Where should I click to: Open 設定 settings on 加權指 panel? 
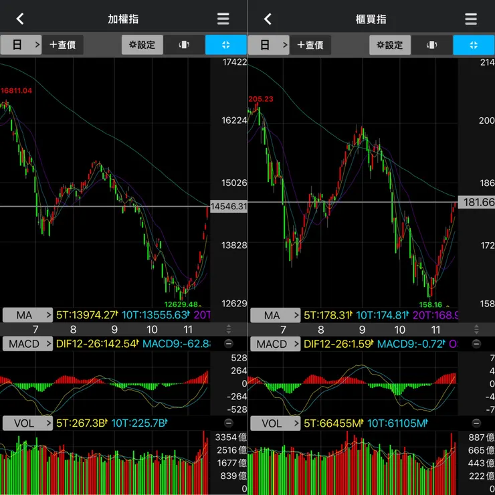(142, 45)
